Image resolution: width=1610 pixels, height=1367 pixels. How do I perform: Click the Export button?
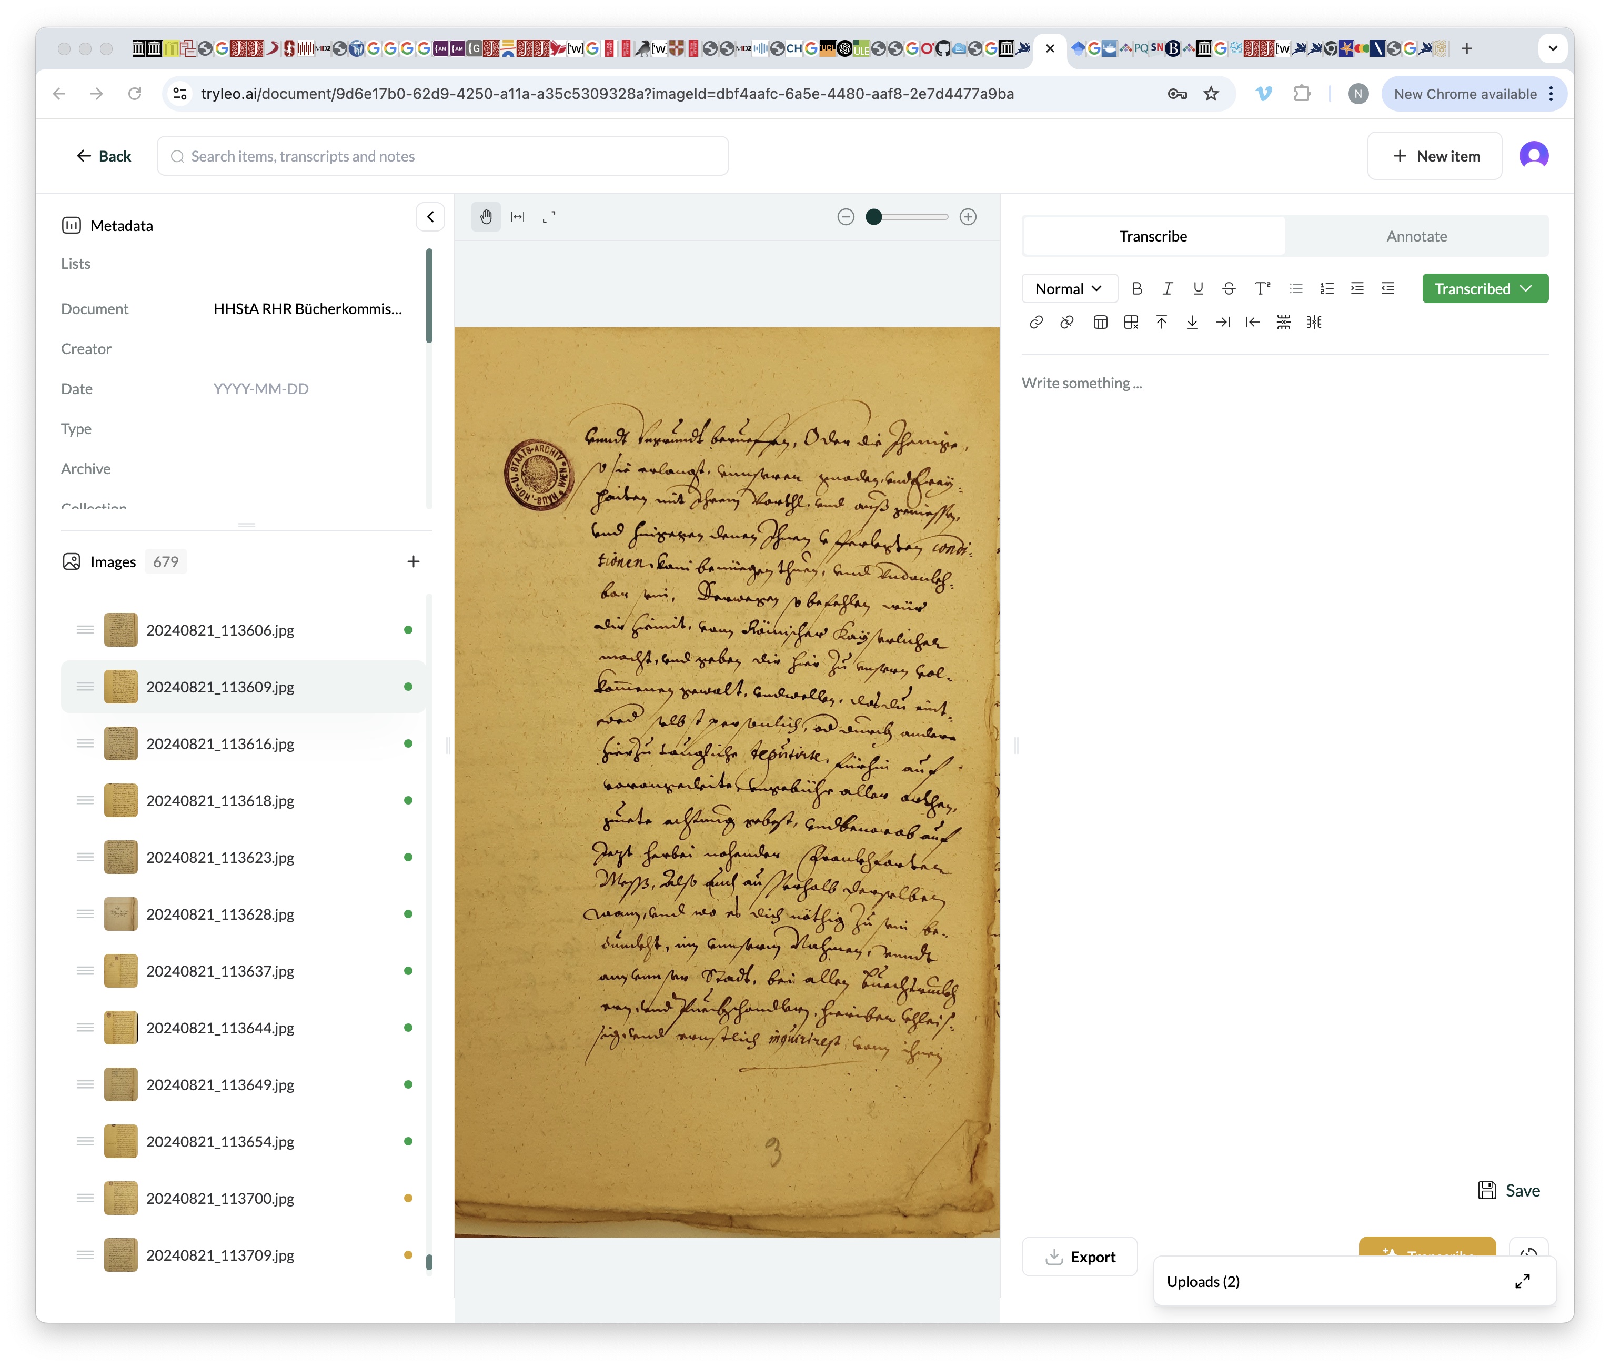1079,1257
